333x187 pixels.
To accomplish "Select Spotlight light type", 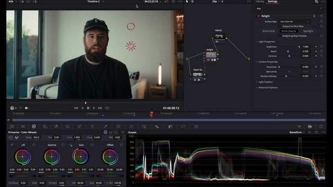I will (x=308, y=31).
